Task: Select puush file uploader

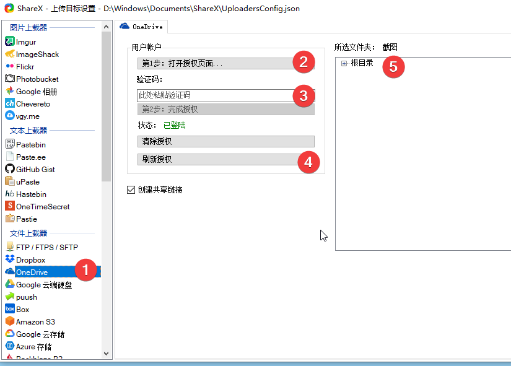Action: click(27, 297)
